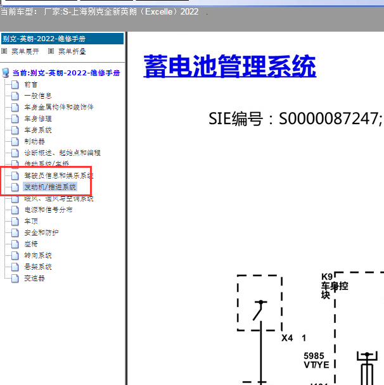
Task: Open the 驾驶员信息和娱乐系统 chapter
Action: click(x=59, y=176)
